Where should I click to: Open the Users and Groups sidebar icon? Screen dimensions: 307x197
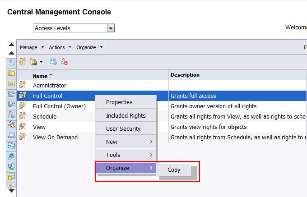coord(12,115)
